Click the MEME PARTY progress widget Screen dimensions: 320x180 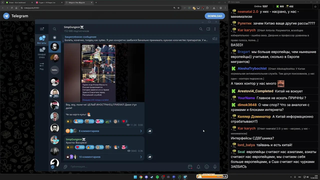pyautogui.click(x=212, y=176)
